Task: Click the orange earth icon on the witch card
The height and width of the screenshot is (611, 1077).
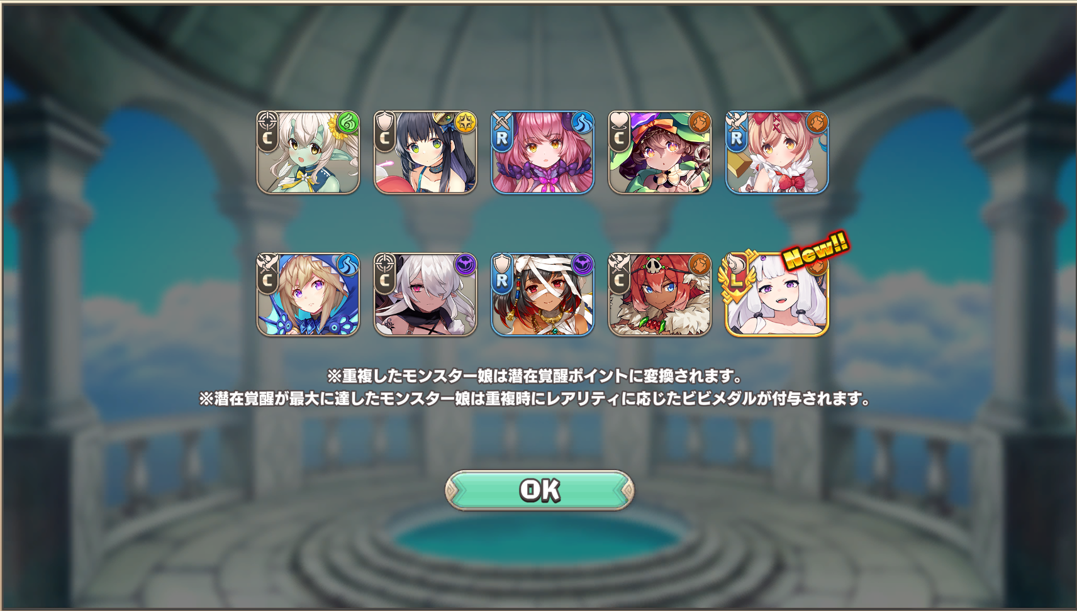Action: pos(699,122)
